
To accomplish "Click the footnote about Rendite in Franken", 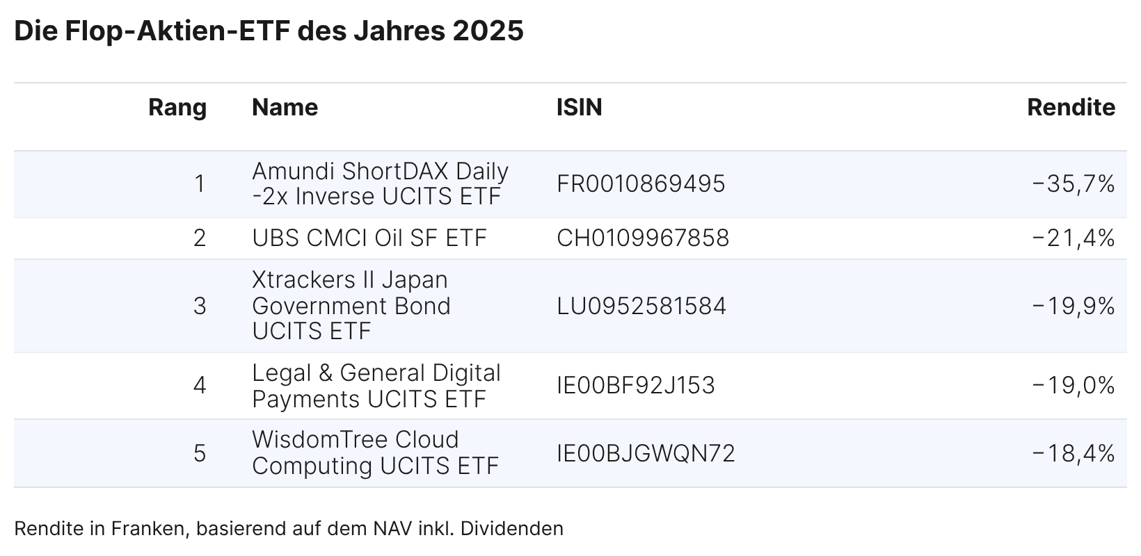I will coord(289,529).
